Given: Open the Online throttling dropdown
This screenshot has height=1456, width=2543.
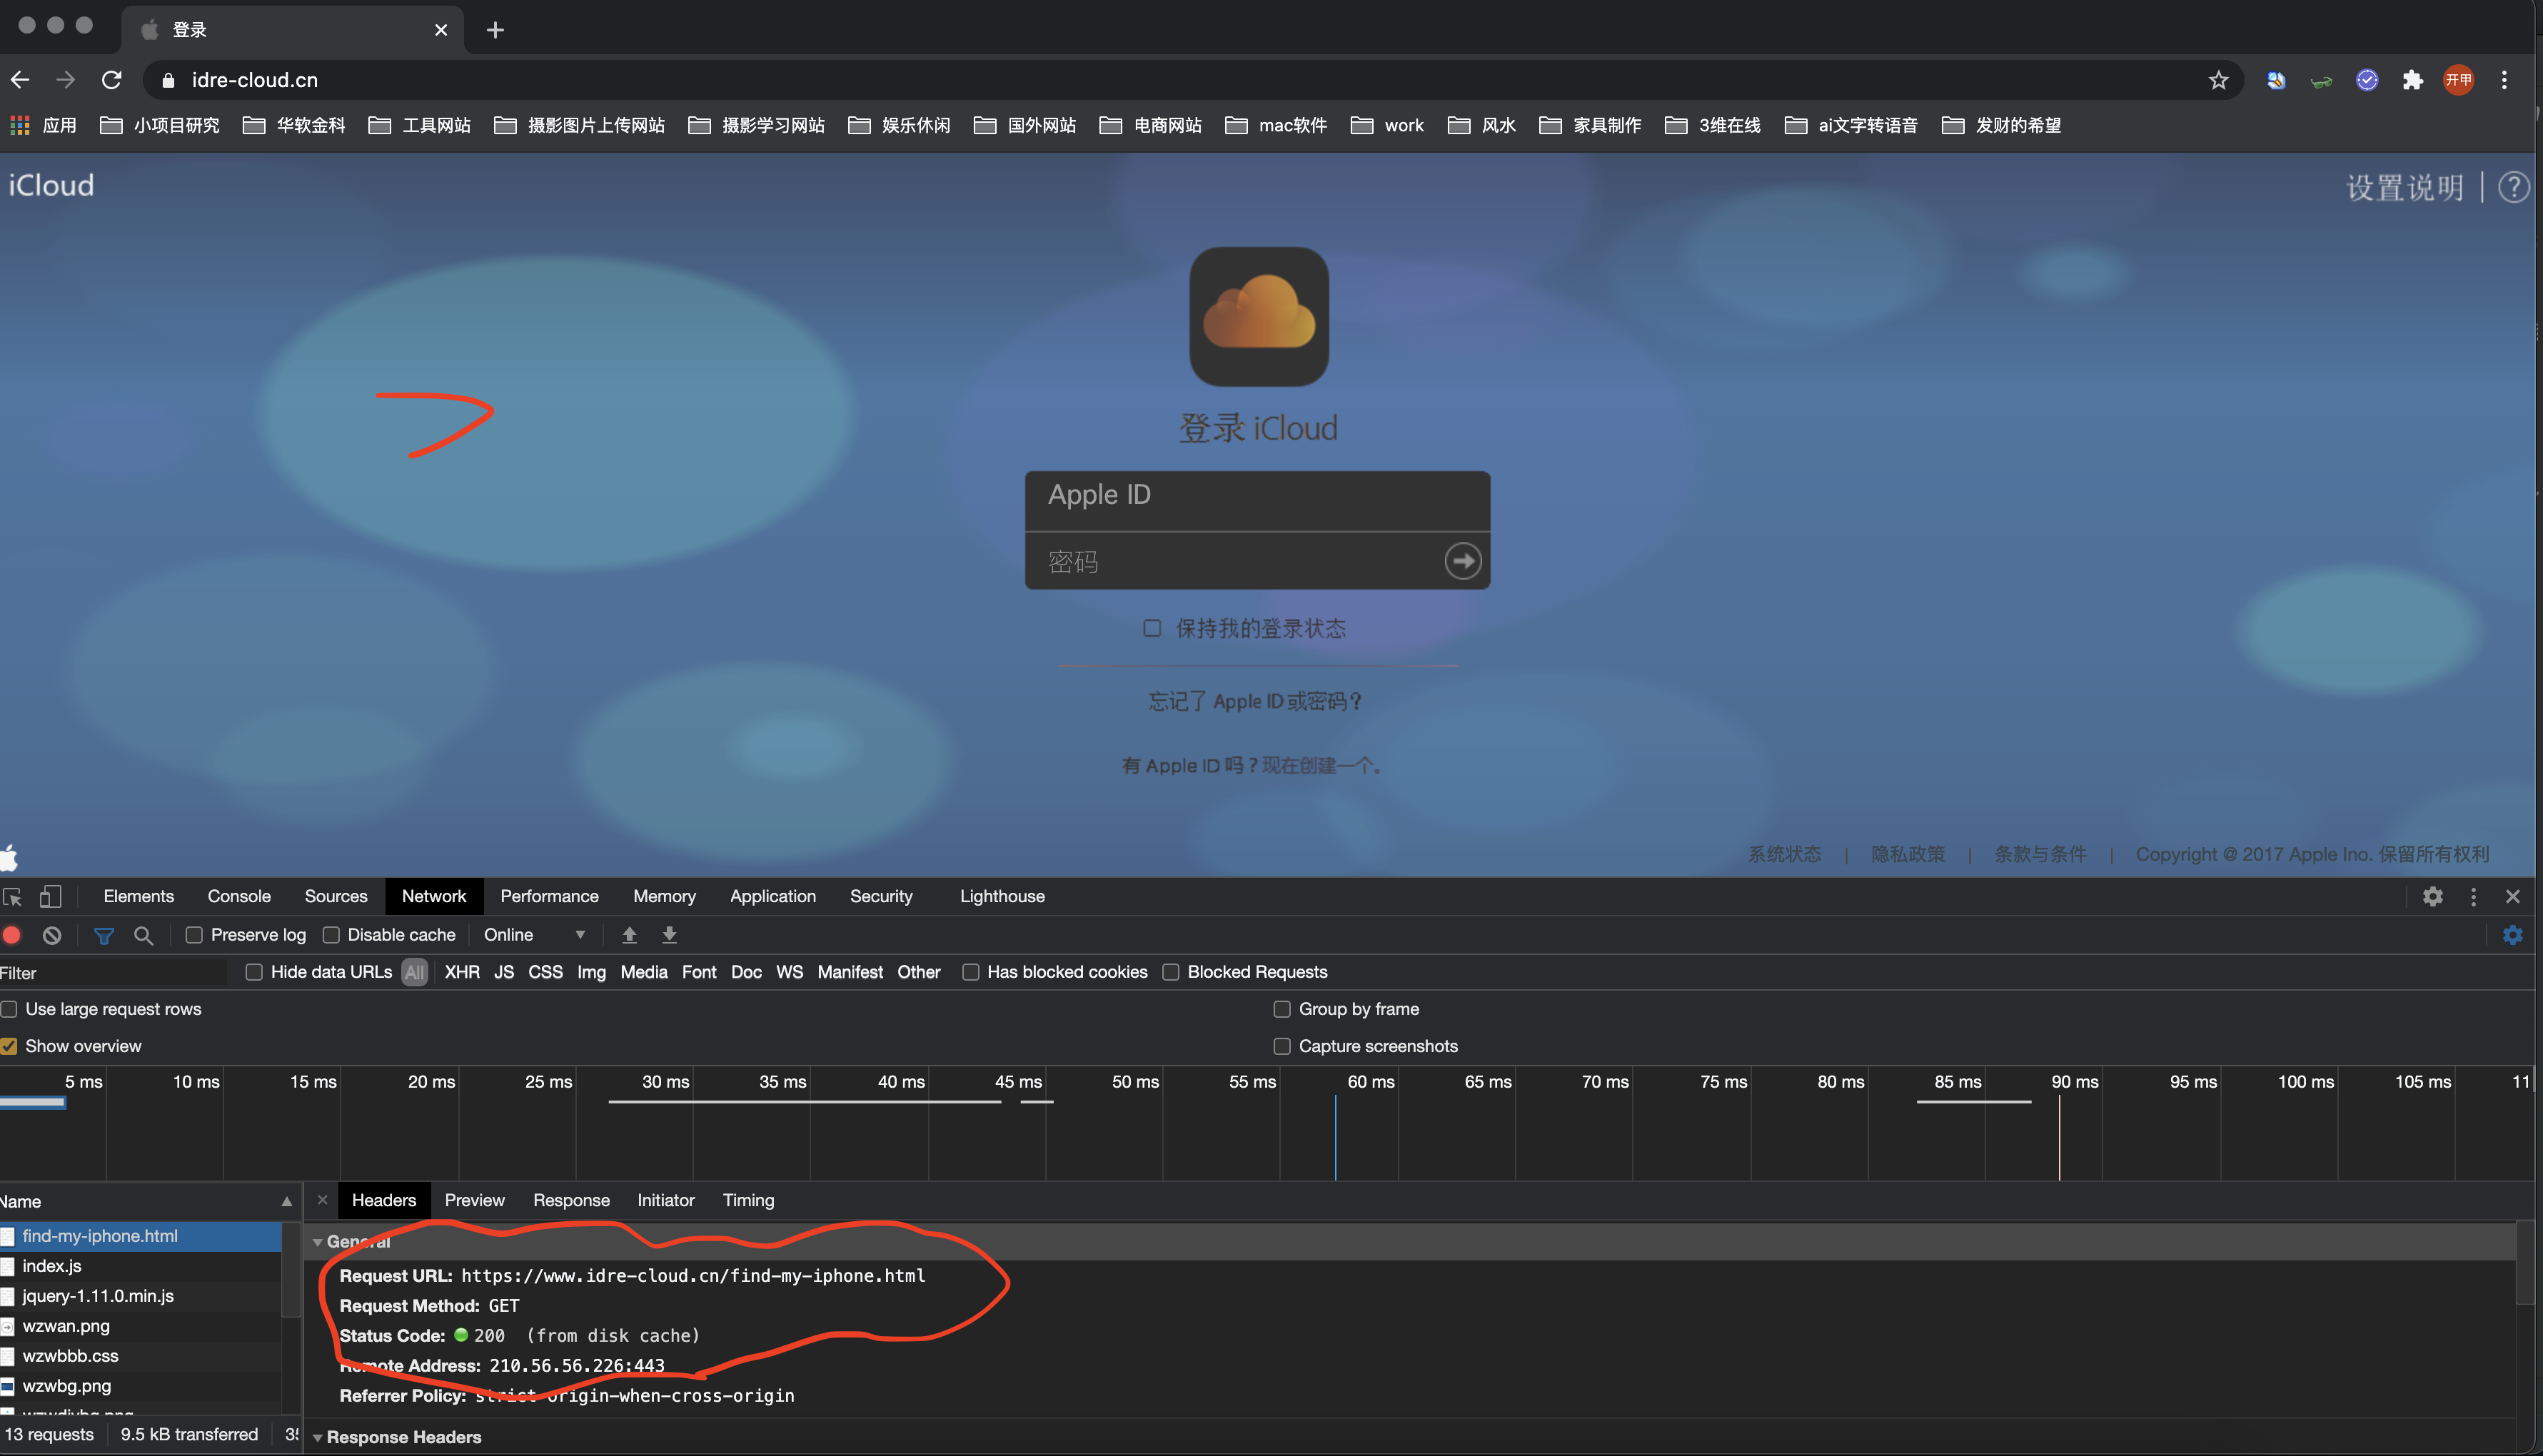Looking at the screenshot, I should (534, 935).
